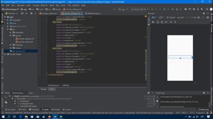Open the TODO tool window
The image size is (213, 119).
22,109
